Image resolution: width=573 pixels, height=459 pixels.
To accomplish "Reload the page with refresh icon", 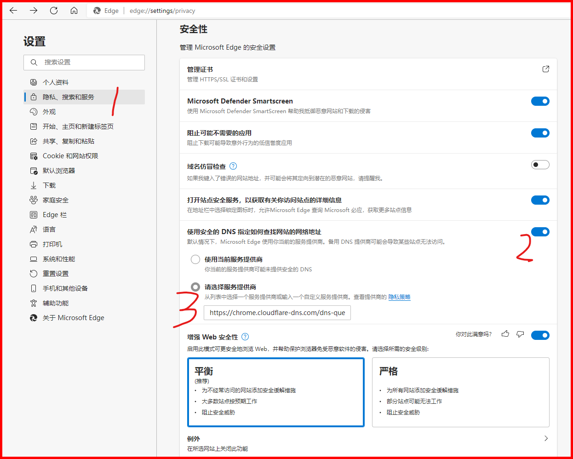I will (54, 11).
